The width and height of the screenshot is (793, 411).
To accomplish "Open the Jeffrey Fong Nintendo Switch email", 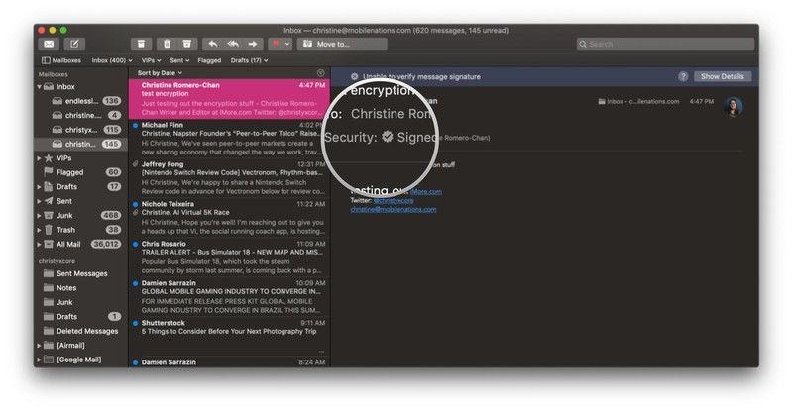I will point(230,178).
